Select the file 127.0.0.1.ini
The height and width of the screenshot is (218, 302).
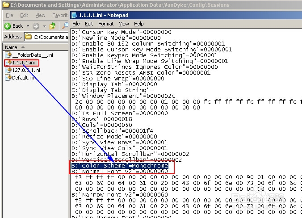[26, 70]
